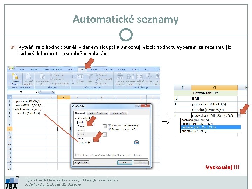Open the Zobrazení ribbon tab

click(107, 70)
